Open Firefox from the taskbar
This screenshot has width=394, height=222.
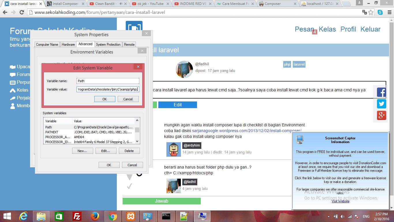[x=95, y=216]
